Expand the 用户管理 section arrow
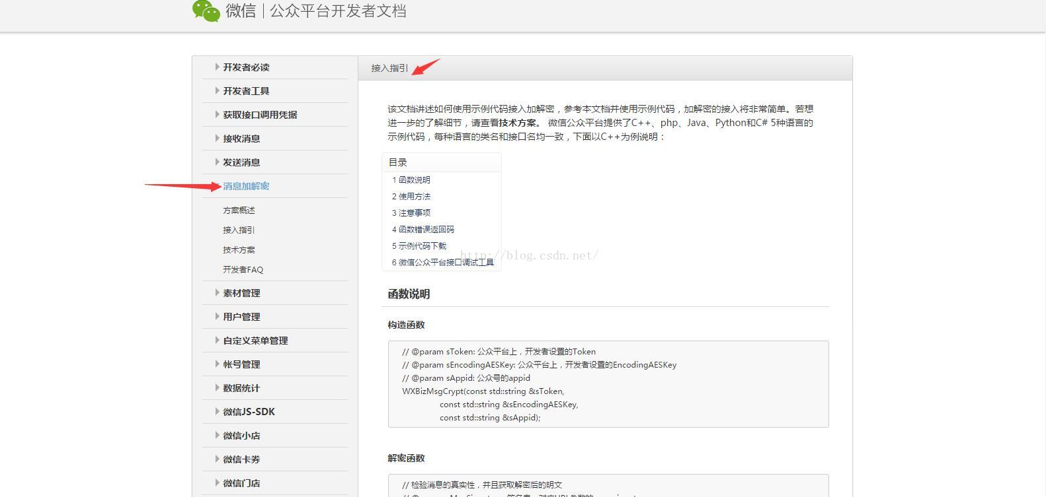 (x=217, y=316)
